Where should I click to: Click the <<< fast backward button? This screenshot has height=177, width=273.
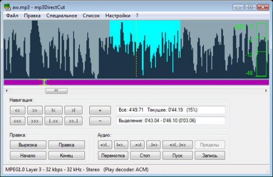[18, 121]
